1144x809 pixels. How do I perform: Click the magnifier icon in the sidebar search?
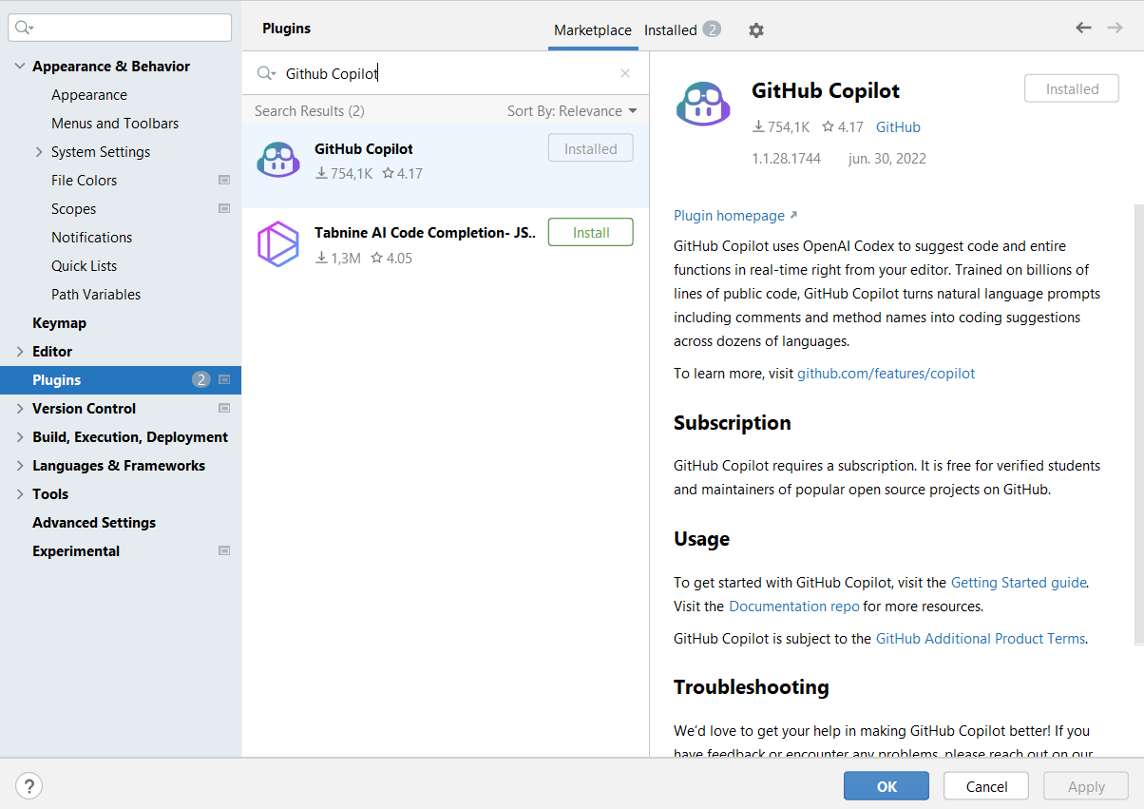21,28
